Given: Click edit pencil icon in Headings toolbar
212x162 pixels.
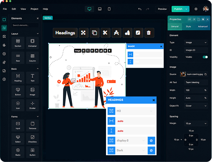Looking at the screenshot, I should [138, 33].
